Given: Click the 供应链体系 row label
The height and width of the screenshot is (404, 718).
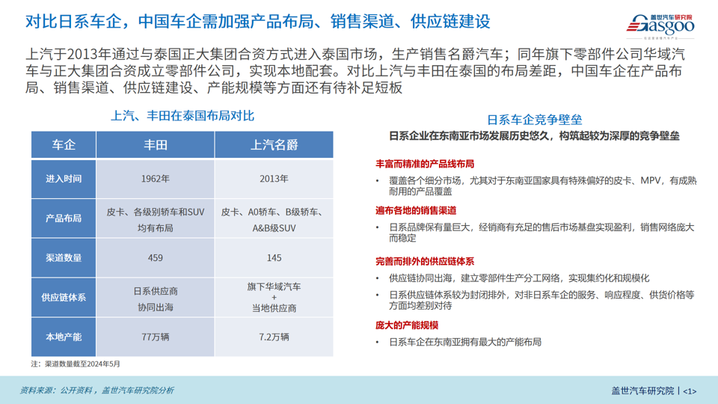Looking at the screenshot, I should click(x=64, y=297).
